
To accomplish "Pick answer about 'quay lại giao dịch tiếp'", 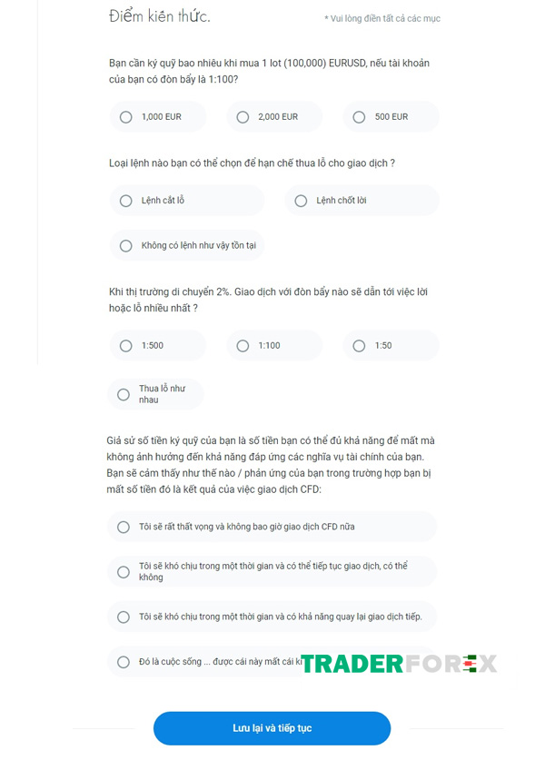I will [x=272, y=617].
